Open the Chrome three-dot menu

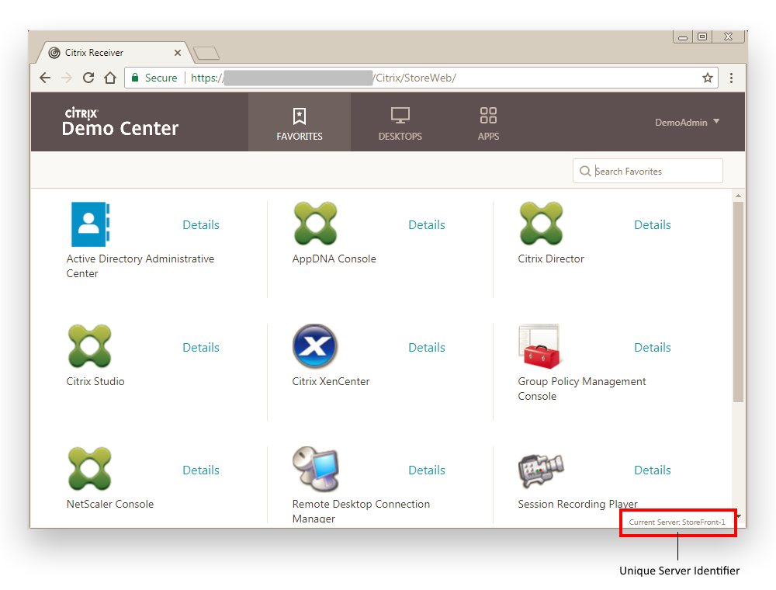(x=731, y=78)
